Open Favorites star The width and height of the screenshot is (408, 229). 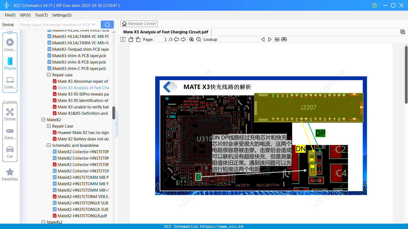10,175
